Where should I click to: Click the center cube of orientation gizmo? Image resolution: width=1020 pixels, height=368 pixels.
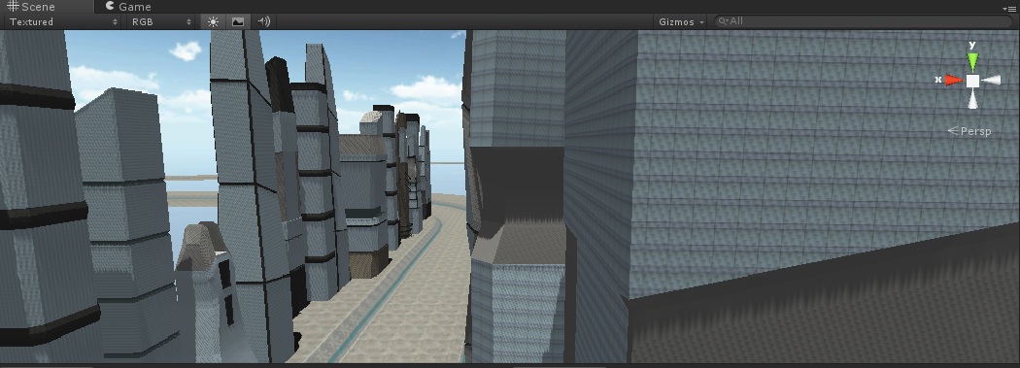[972, 81]
